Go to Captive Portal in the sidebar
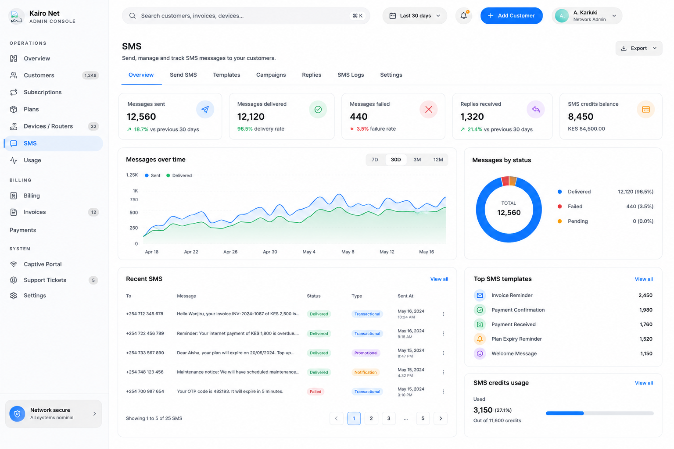This screenshot has height=449, width=674. click(54, 264)
